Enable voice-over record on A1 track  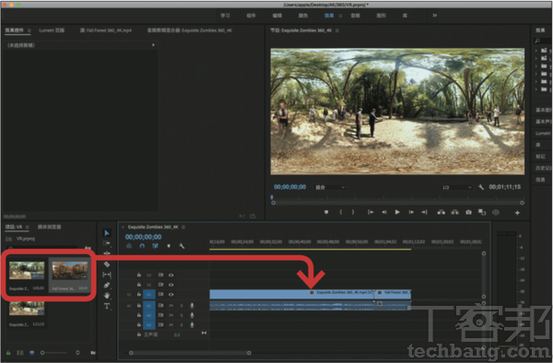192,306
